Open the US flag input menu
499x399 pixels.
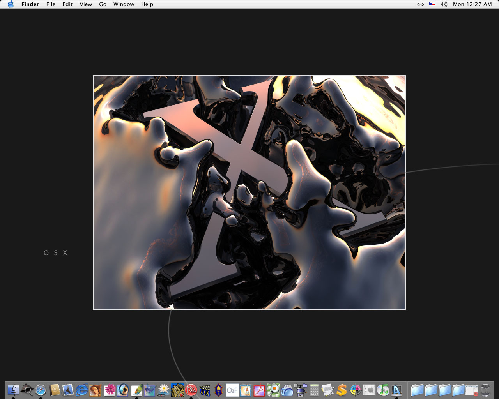432,4
